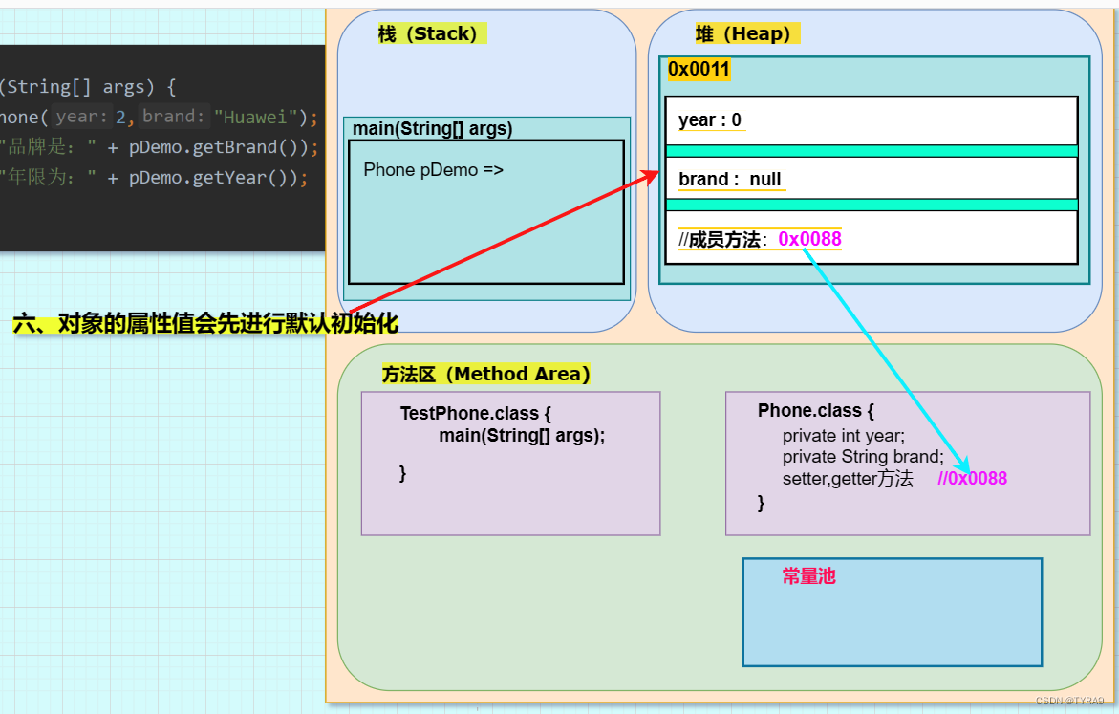Click the 六、对象的属性值会先进行默认初始化 caption
Viewport: 1119px width, 714px height.
(205, 323)
